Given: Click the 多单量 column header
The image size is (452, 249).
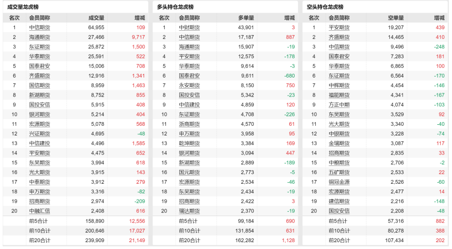Looking at the screenshot, I should coord(246,18).
